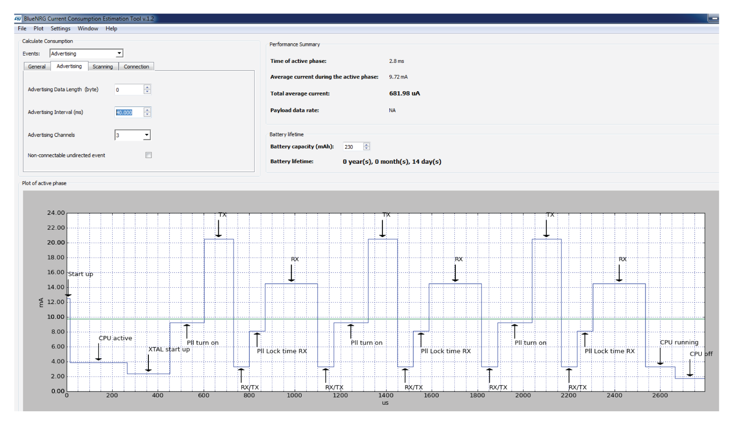This screenshot has height=427, width=735.
Task: Lower Battery capacity using the down arrow
Action: pyautogui.click(x=367, y=148)
